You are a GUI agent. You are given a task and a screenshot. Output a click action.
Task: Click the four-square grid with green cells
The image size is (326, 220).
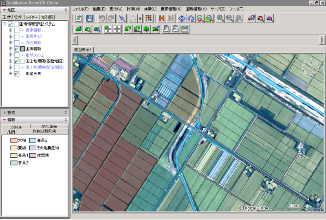click(x=108, y=29)
